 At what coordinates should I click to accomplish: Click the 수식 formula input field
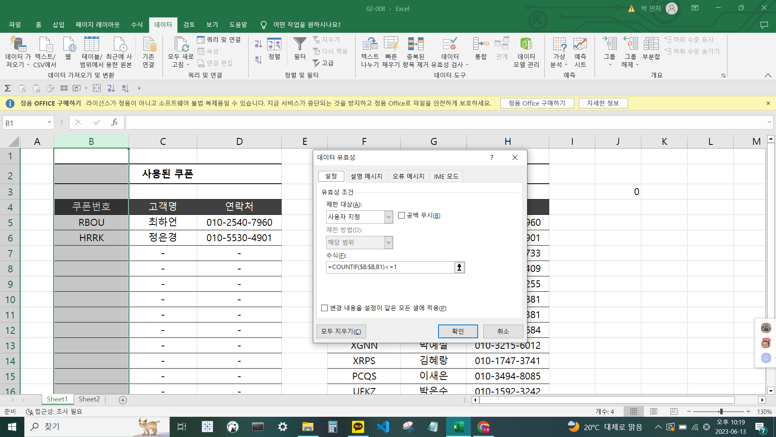[390, 267]
